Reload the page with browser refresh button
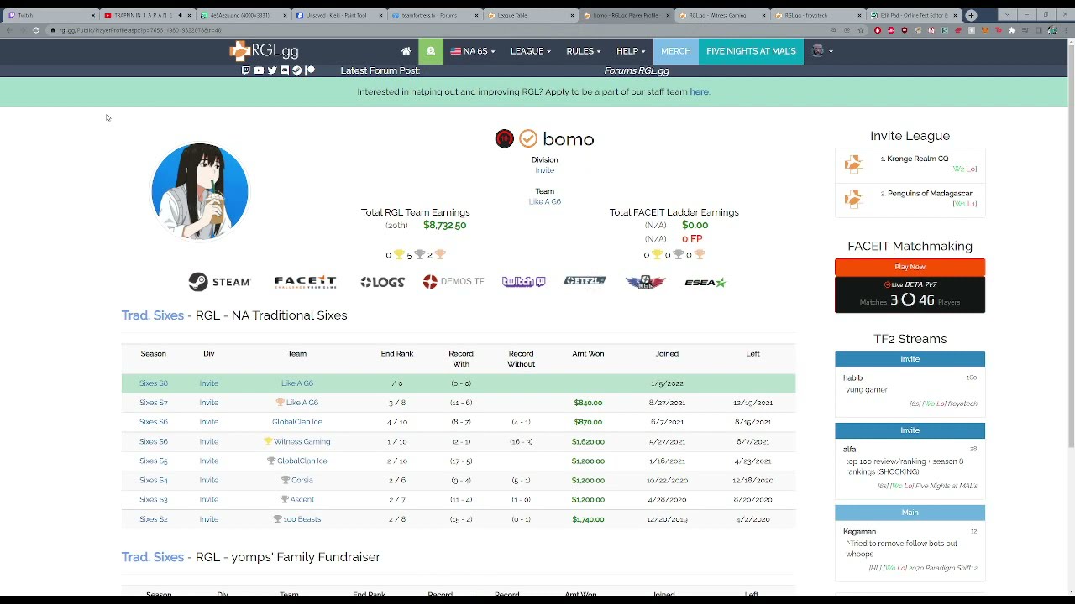The height and width of the screenshot is (604, 1075). click(x=36, y=30)
